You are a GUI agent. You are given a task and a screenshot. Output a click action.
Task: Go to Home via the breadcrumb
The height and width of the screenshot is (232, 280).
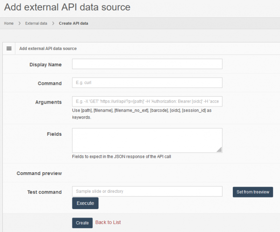[x=9, y=23]
